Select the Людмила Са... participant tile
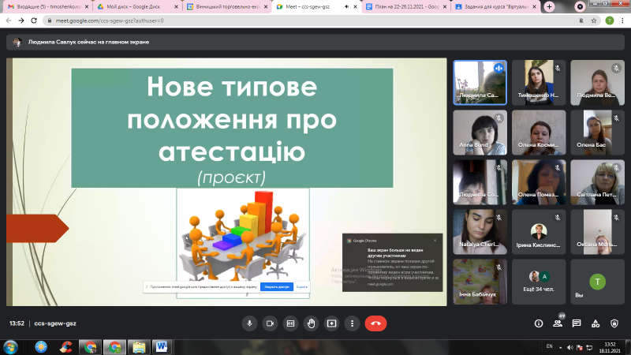631x355 pixels. 480,83
